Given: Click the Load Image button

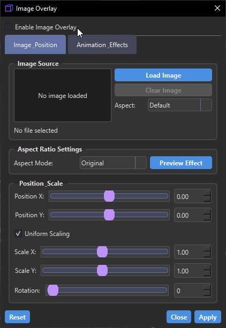Looking at the screenshot, I should (163, 75).
